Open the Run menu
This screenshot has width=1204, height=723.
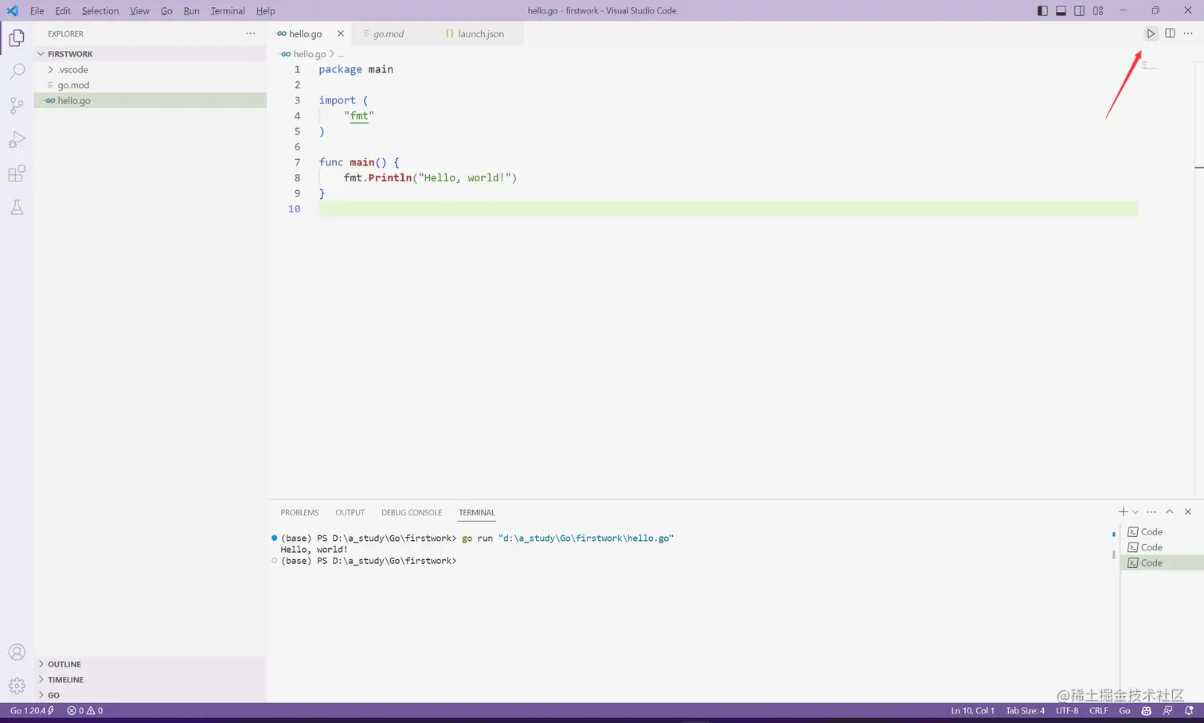coord(191,10)
